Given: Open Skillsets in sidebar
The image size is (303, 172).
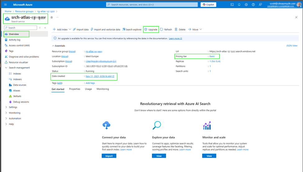Looking at the screenshot, I should (17, 96).
